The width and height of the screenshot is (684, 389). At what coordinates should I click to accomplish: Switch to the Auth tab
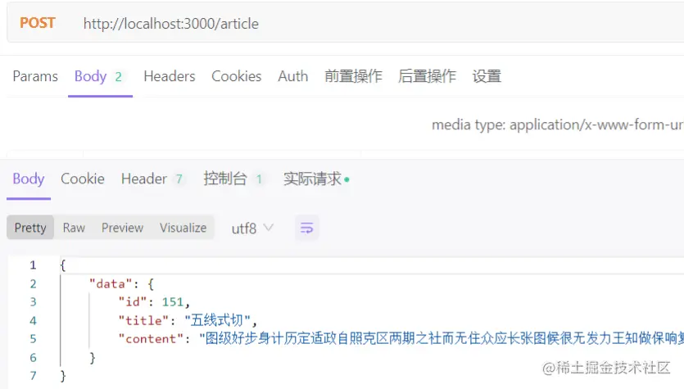293,76
